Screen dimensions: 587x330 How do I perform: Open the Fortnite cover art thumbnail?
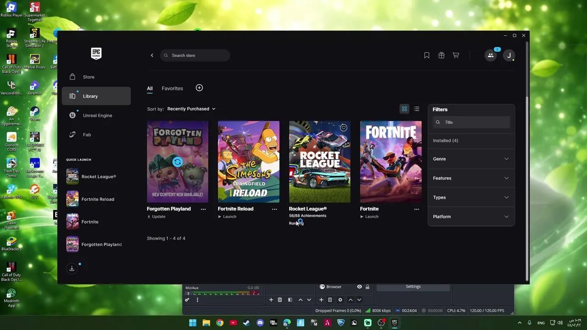coord(391,162)
